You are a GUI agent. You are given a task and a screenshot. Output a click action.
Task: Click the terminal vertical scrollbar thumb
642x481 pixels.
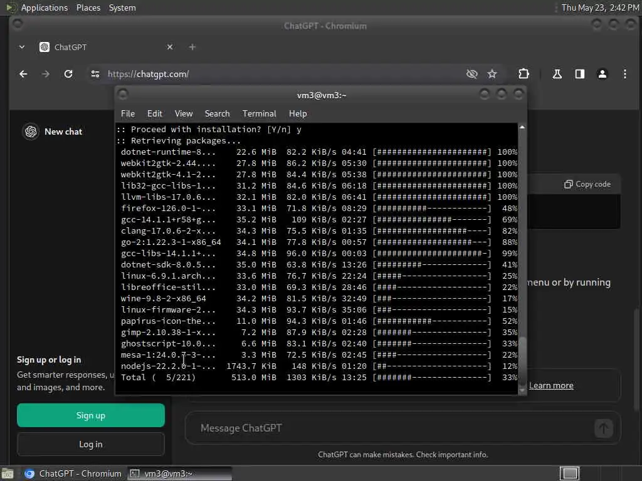pyautogui.click(x=522, y=360)
